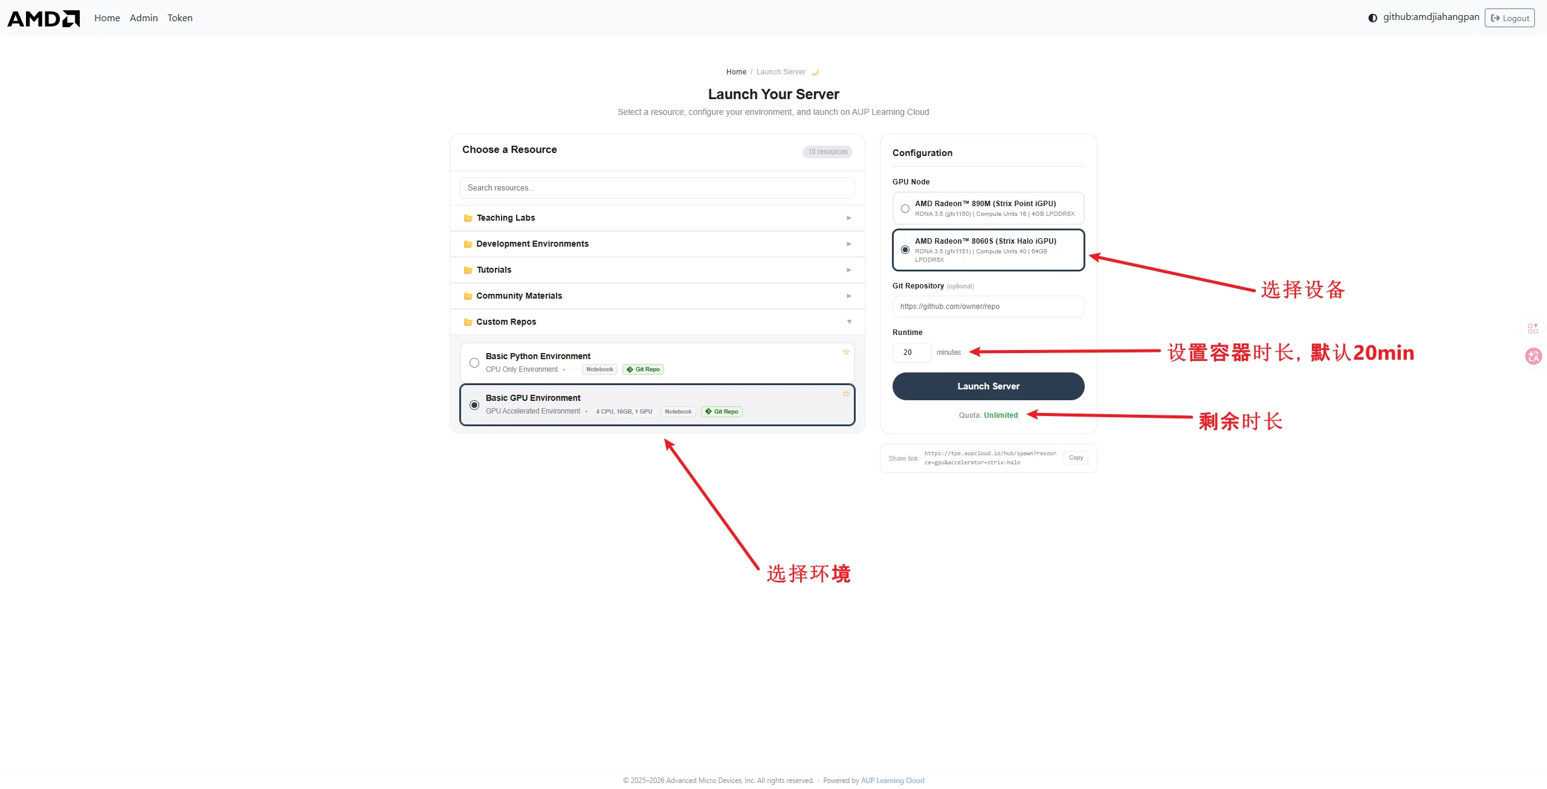The width and height of the screenshot is (1547, 789).
Task: Click the "Unlimited" quota value
Action: [x=1001, y=415]
